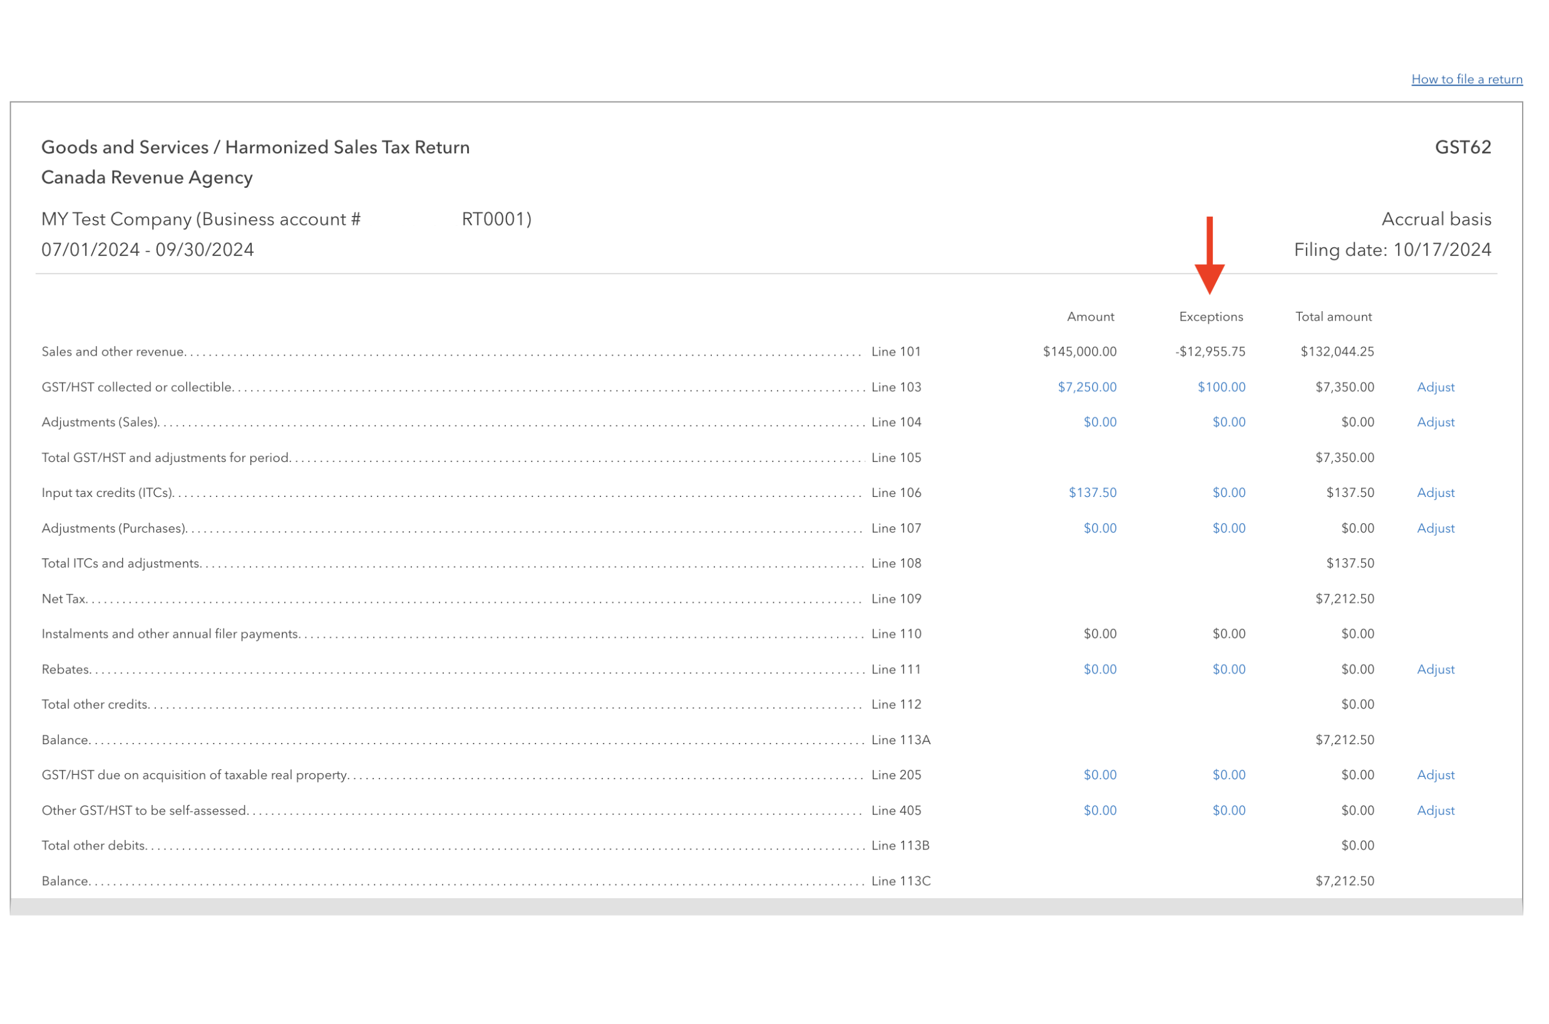Click the 'Total other credits' row label
Viewport: 1549px width, 1024px height.
pyautogui.click(x=95, y=705)
